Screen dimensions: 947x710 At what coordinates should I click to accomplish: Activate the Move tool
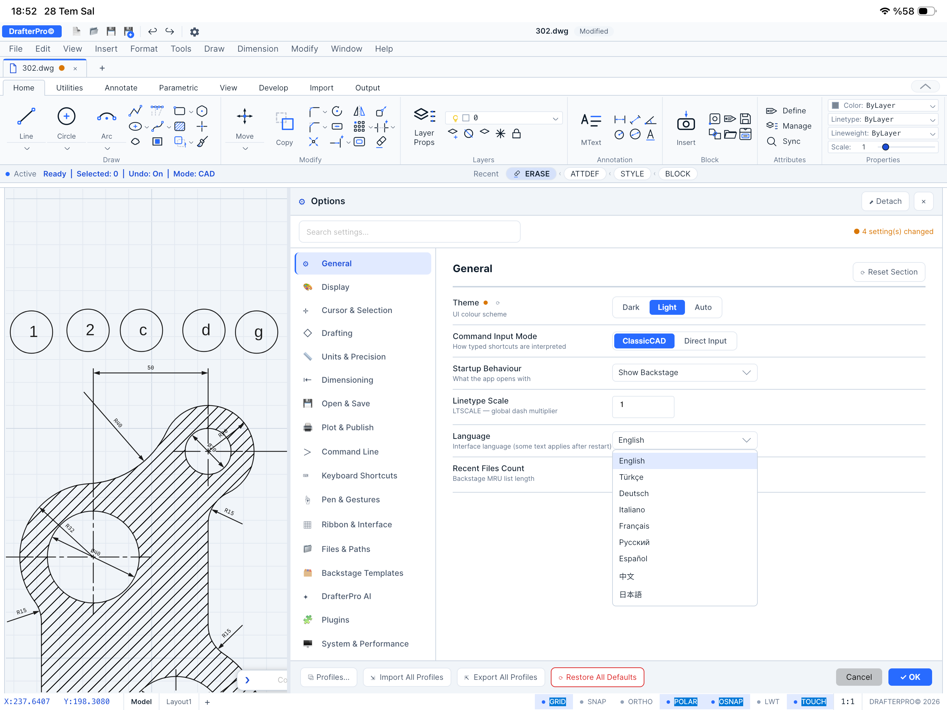tap(244, 123)
